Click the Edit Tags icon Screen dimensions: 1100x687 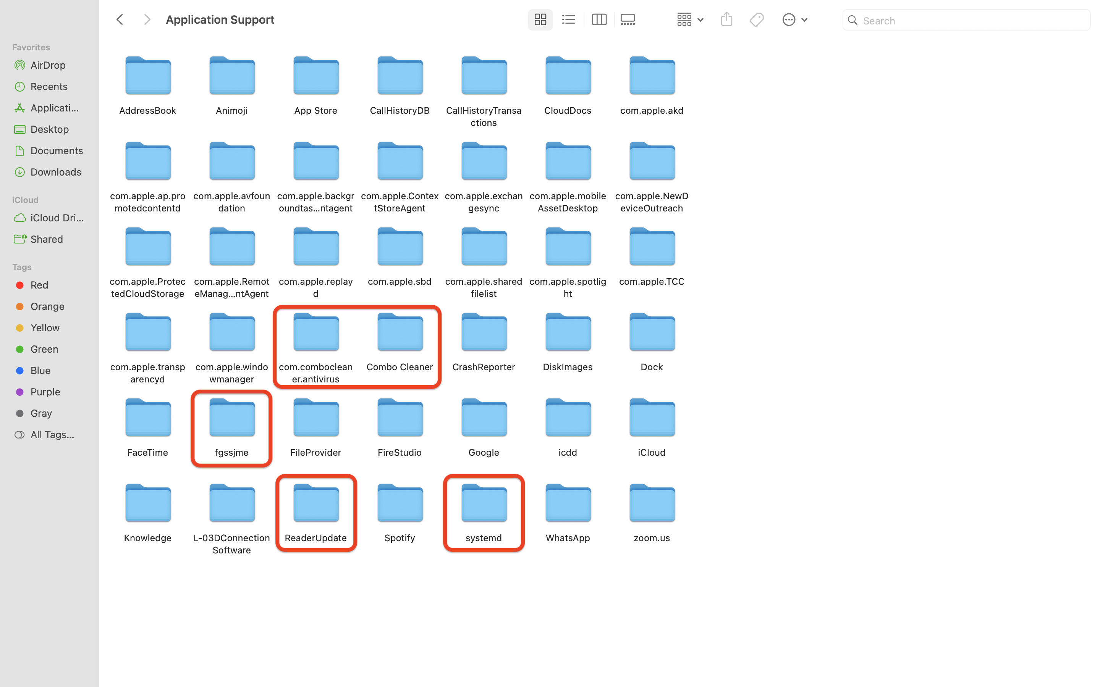point(756,19)
